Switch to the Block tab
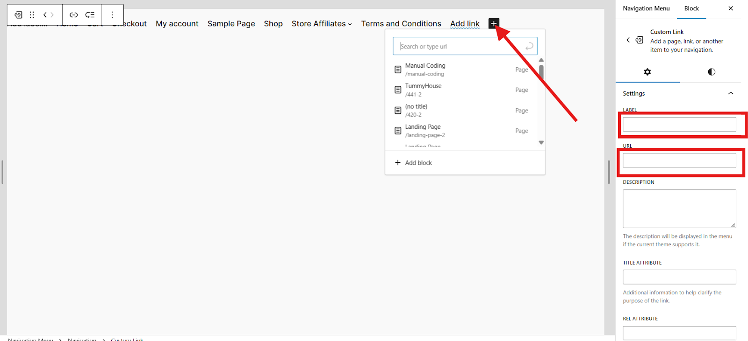 coord(691,8)
